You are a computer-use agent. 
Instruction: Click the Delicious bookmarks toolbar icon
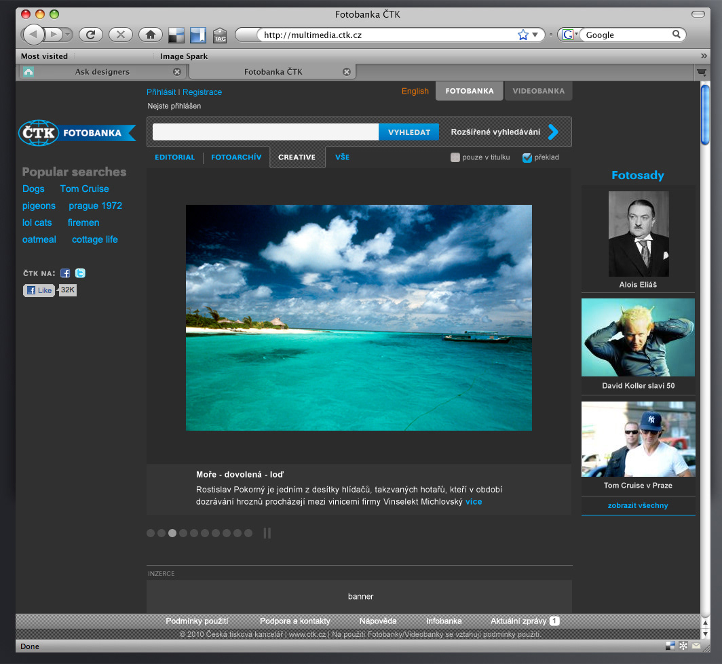pyautogui.click(x=176, y=35)
